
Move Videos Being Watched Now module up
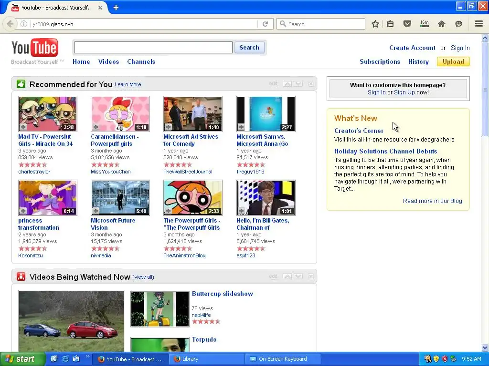click(287, 276)
